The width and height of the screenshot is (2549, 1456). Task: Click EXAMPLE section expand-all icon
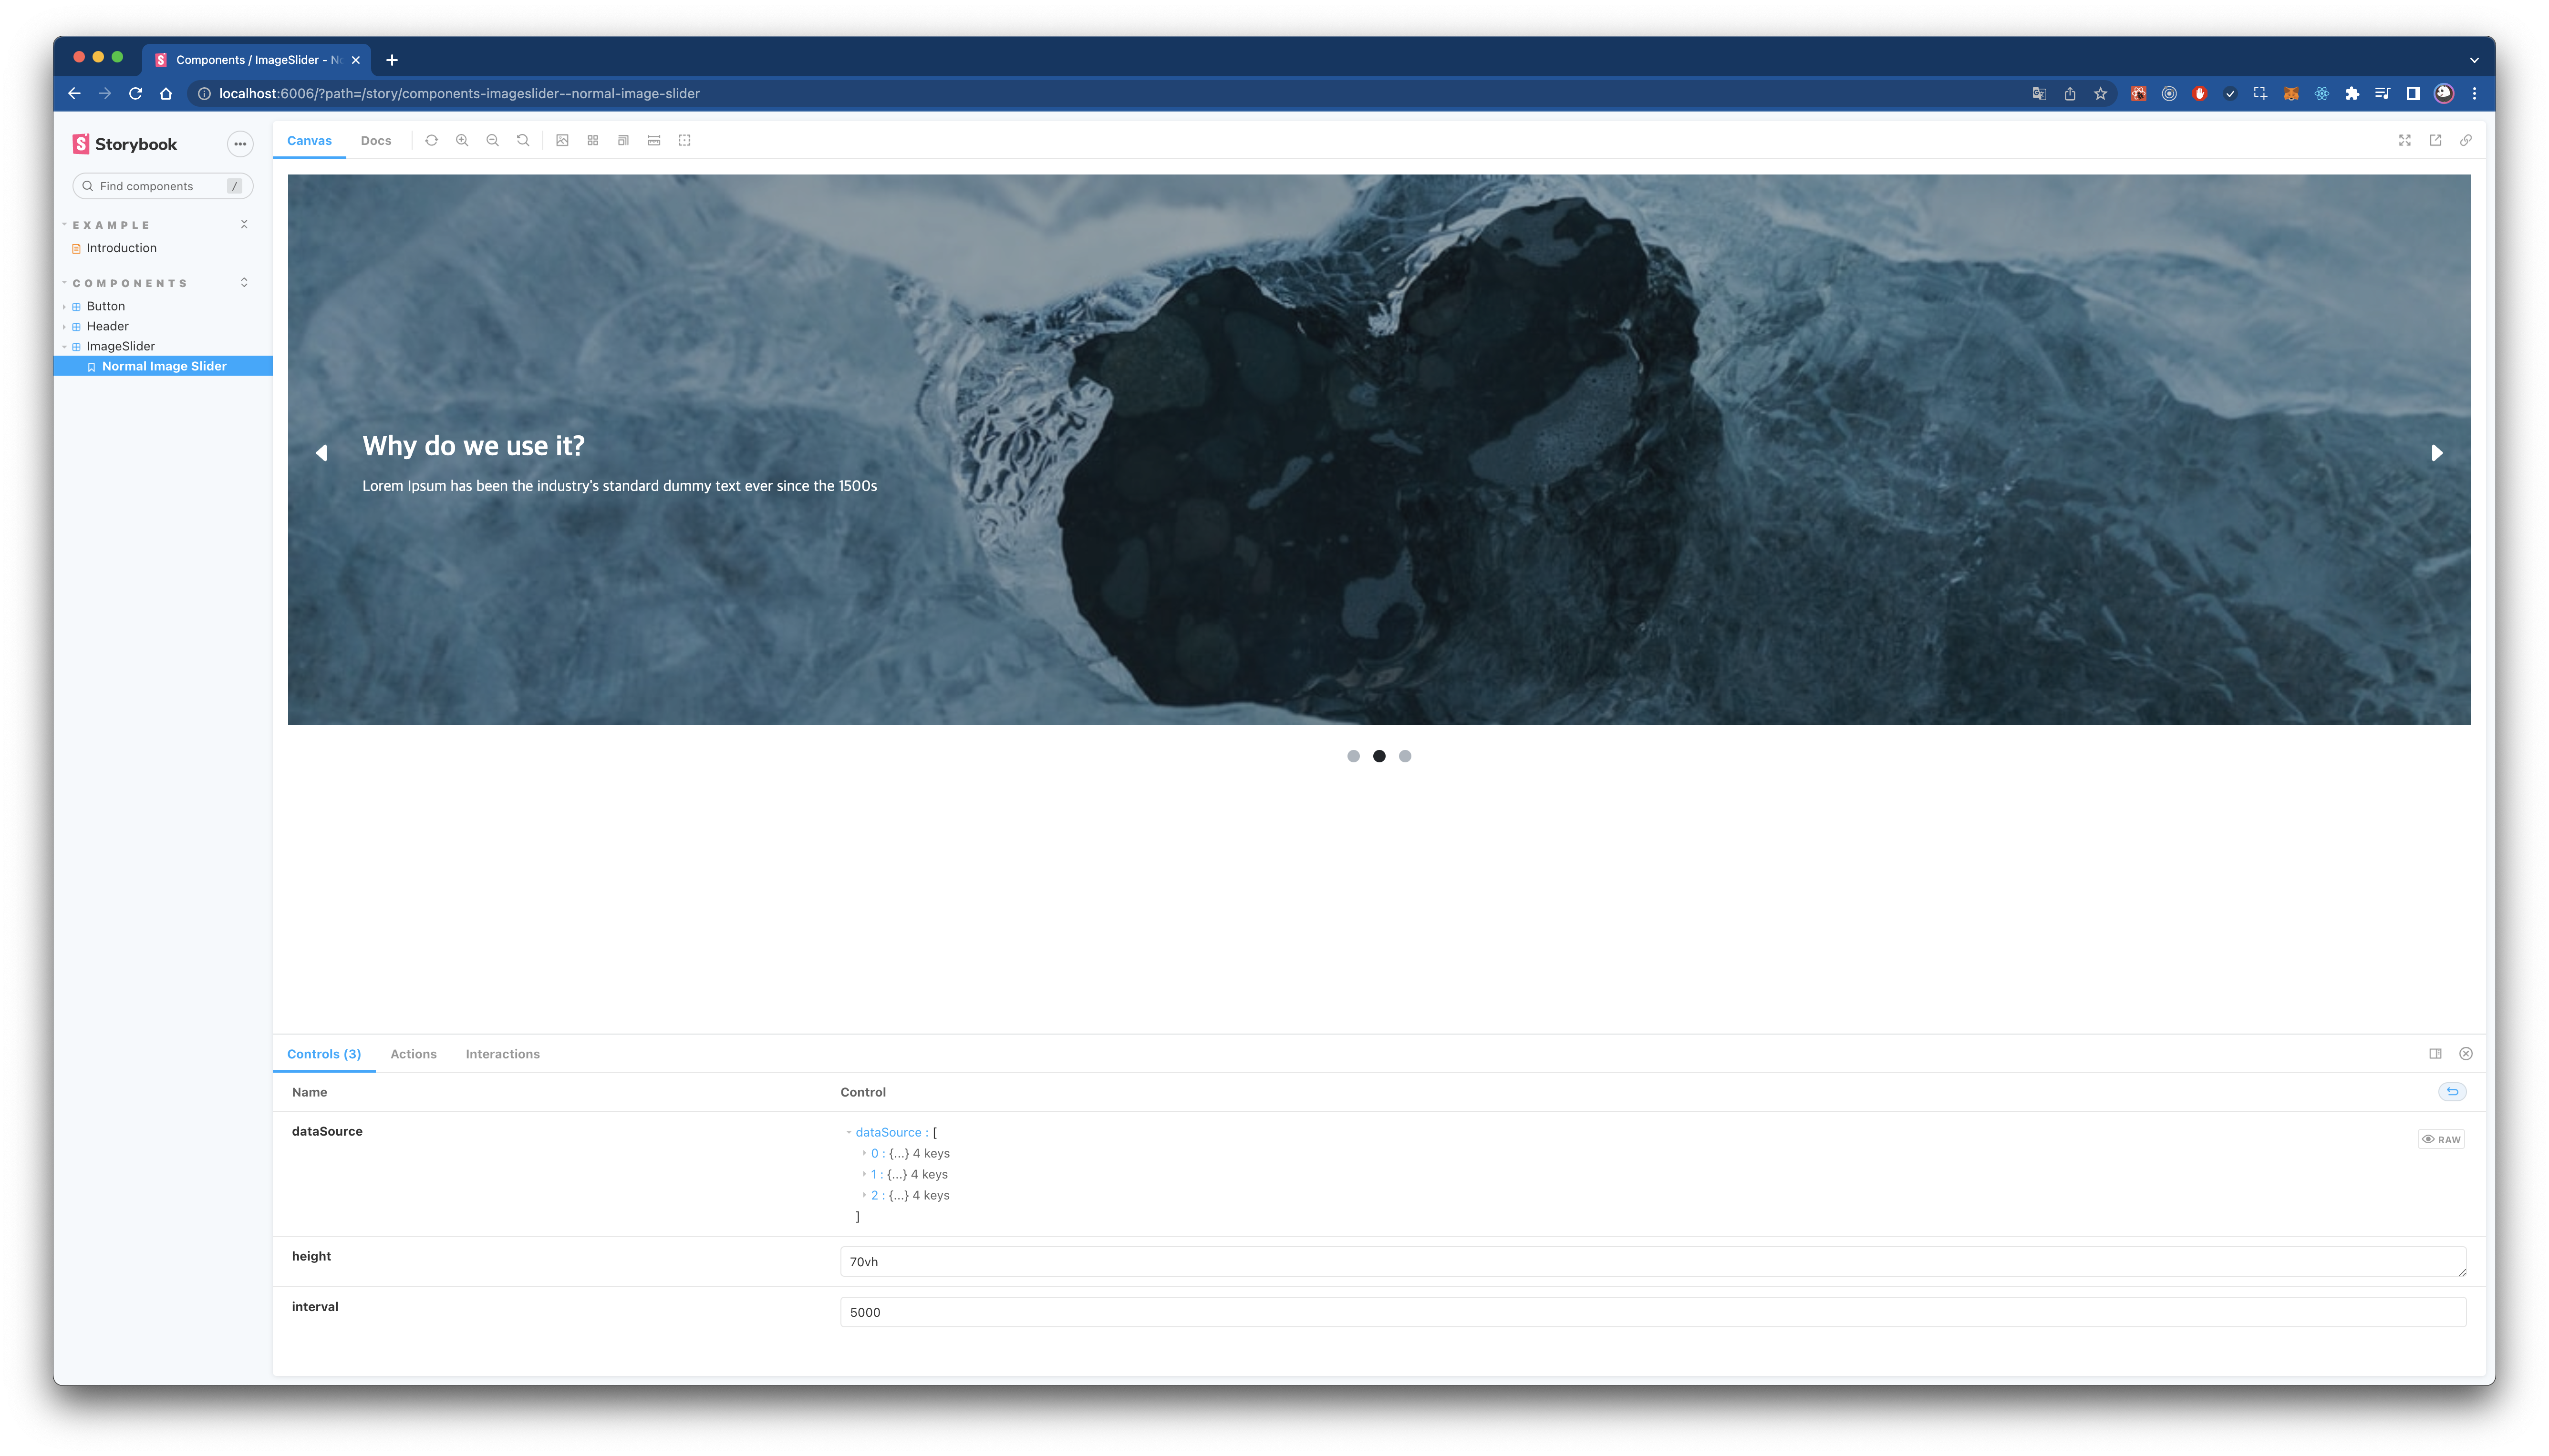(244, 225)
